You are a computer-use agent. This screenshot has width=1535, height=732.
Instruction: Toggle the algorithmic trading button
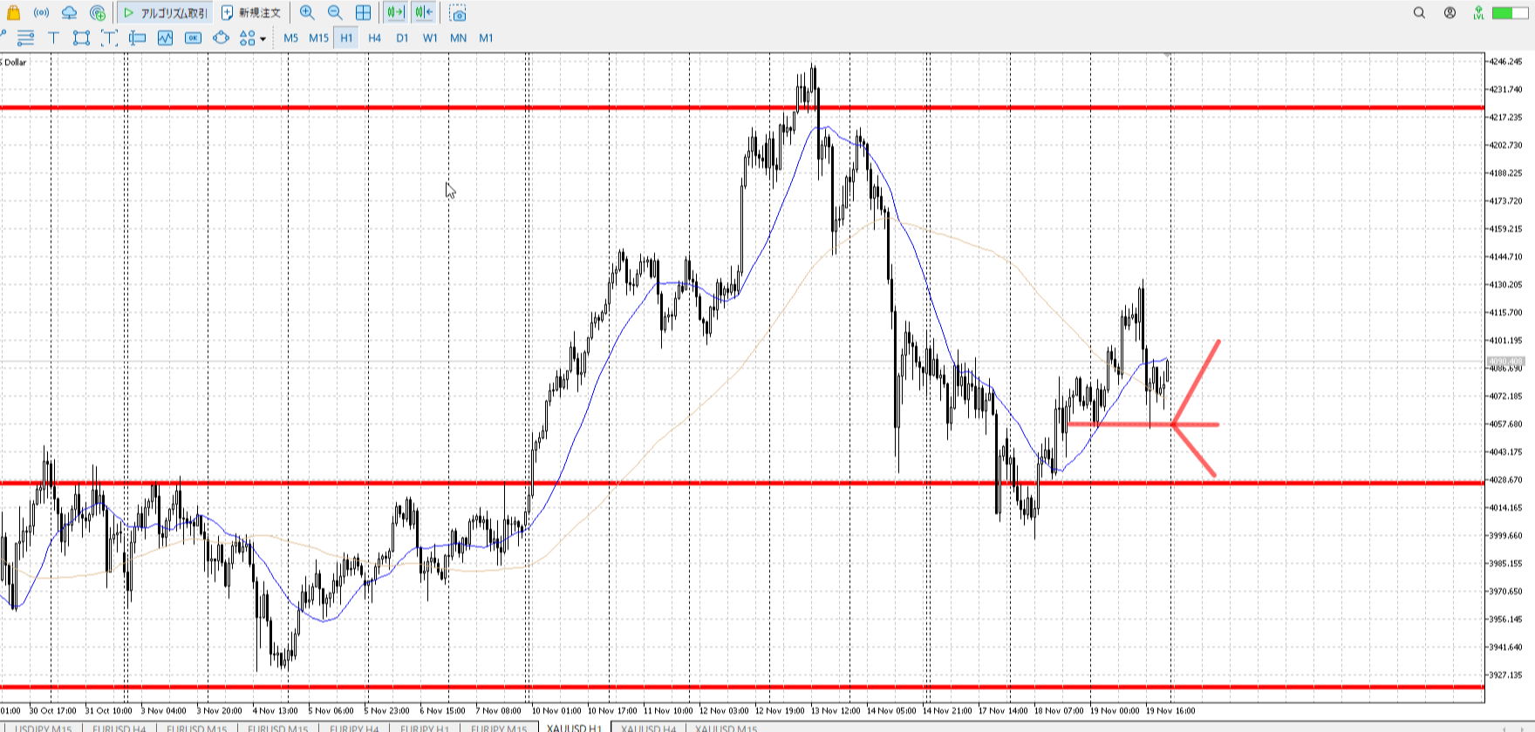pos(165,13)
